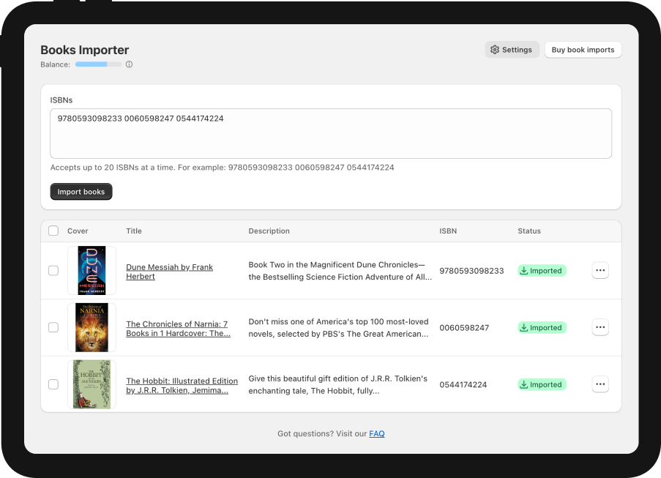Viewport: 661px width, 478px height.
Task: Toggle the select-all checkbox in table header
Action: click(x=53, y=231)
